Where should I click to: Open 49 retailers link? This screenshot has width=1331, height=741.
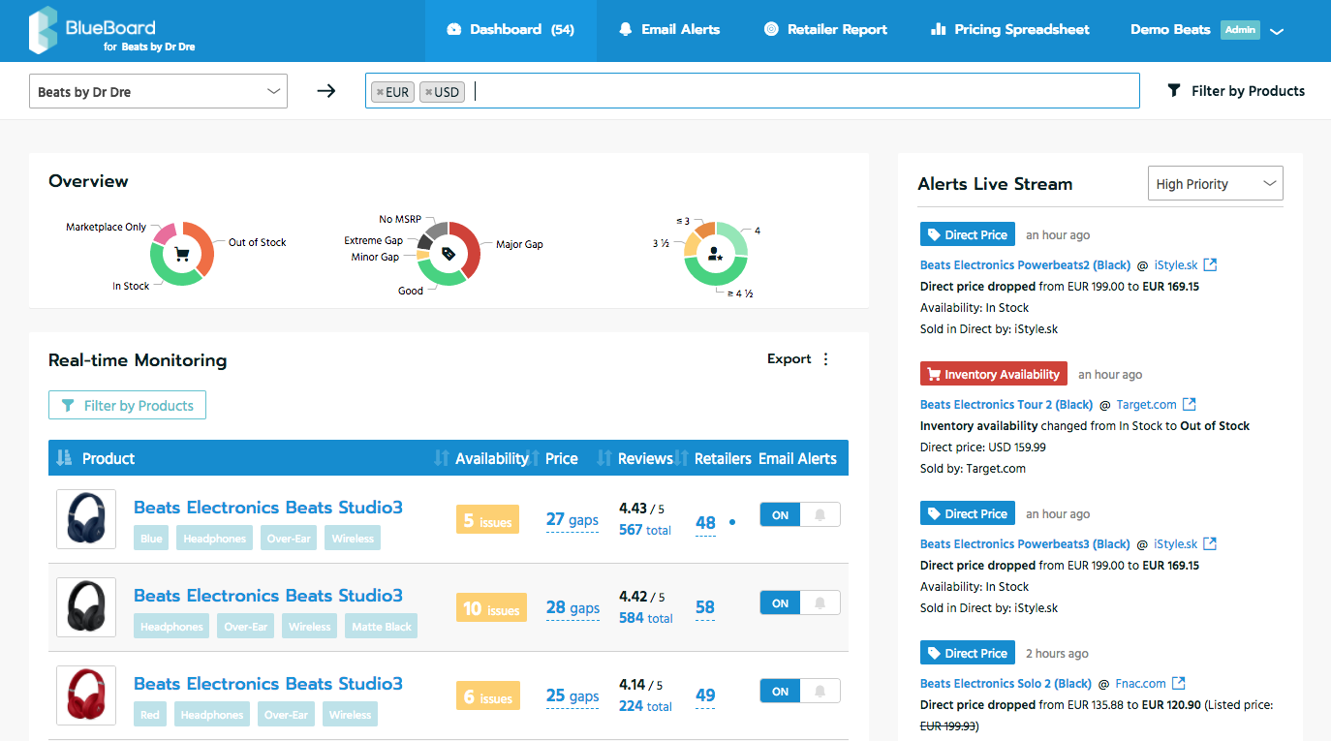(x=705, y=695)
